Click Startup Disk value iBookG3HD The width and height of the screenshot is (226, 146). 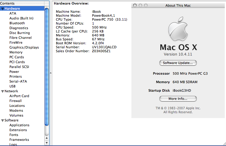(x=182, y=90)
